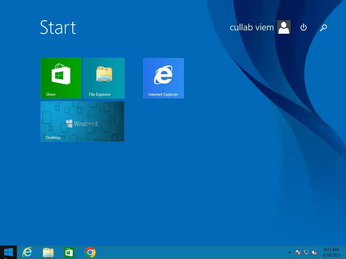
Task: Show hidden tray icons arrow
Action: point(290,252)
